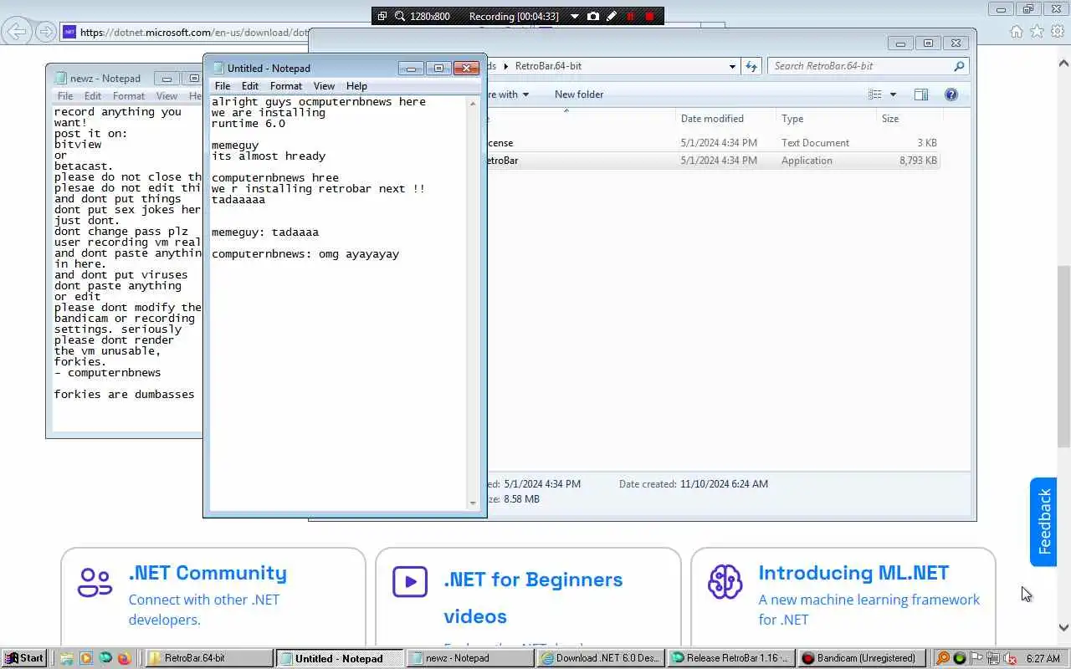This screenshot has height=669, width=1071.
Task: Open File menu in Untitled Notepad
Action: coord(223,86)
